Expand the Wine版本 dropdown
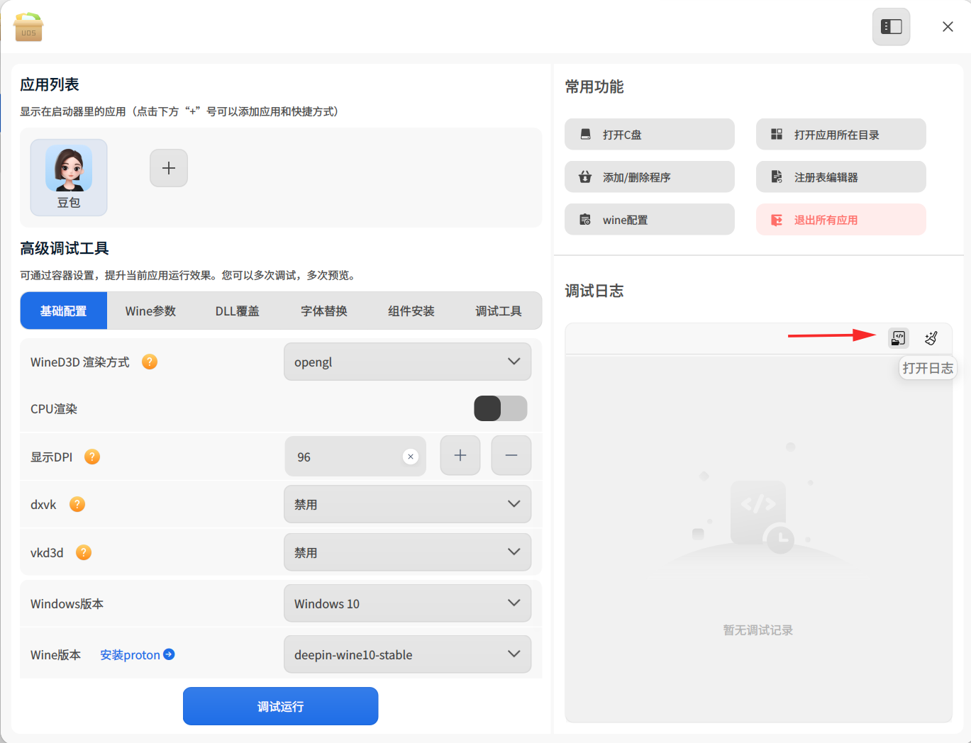The image size is (971, 743). (408, 654)
